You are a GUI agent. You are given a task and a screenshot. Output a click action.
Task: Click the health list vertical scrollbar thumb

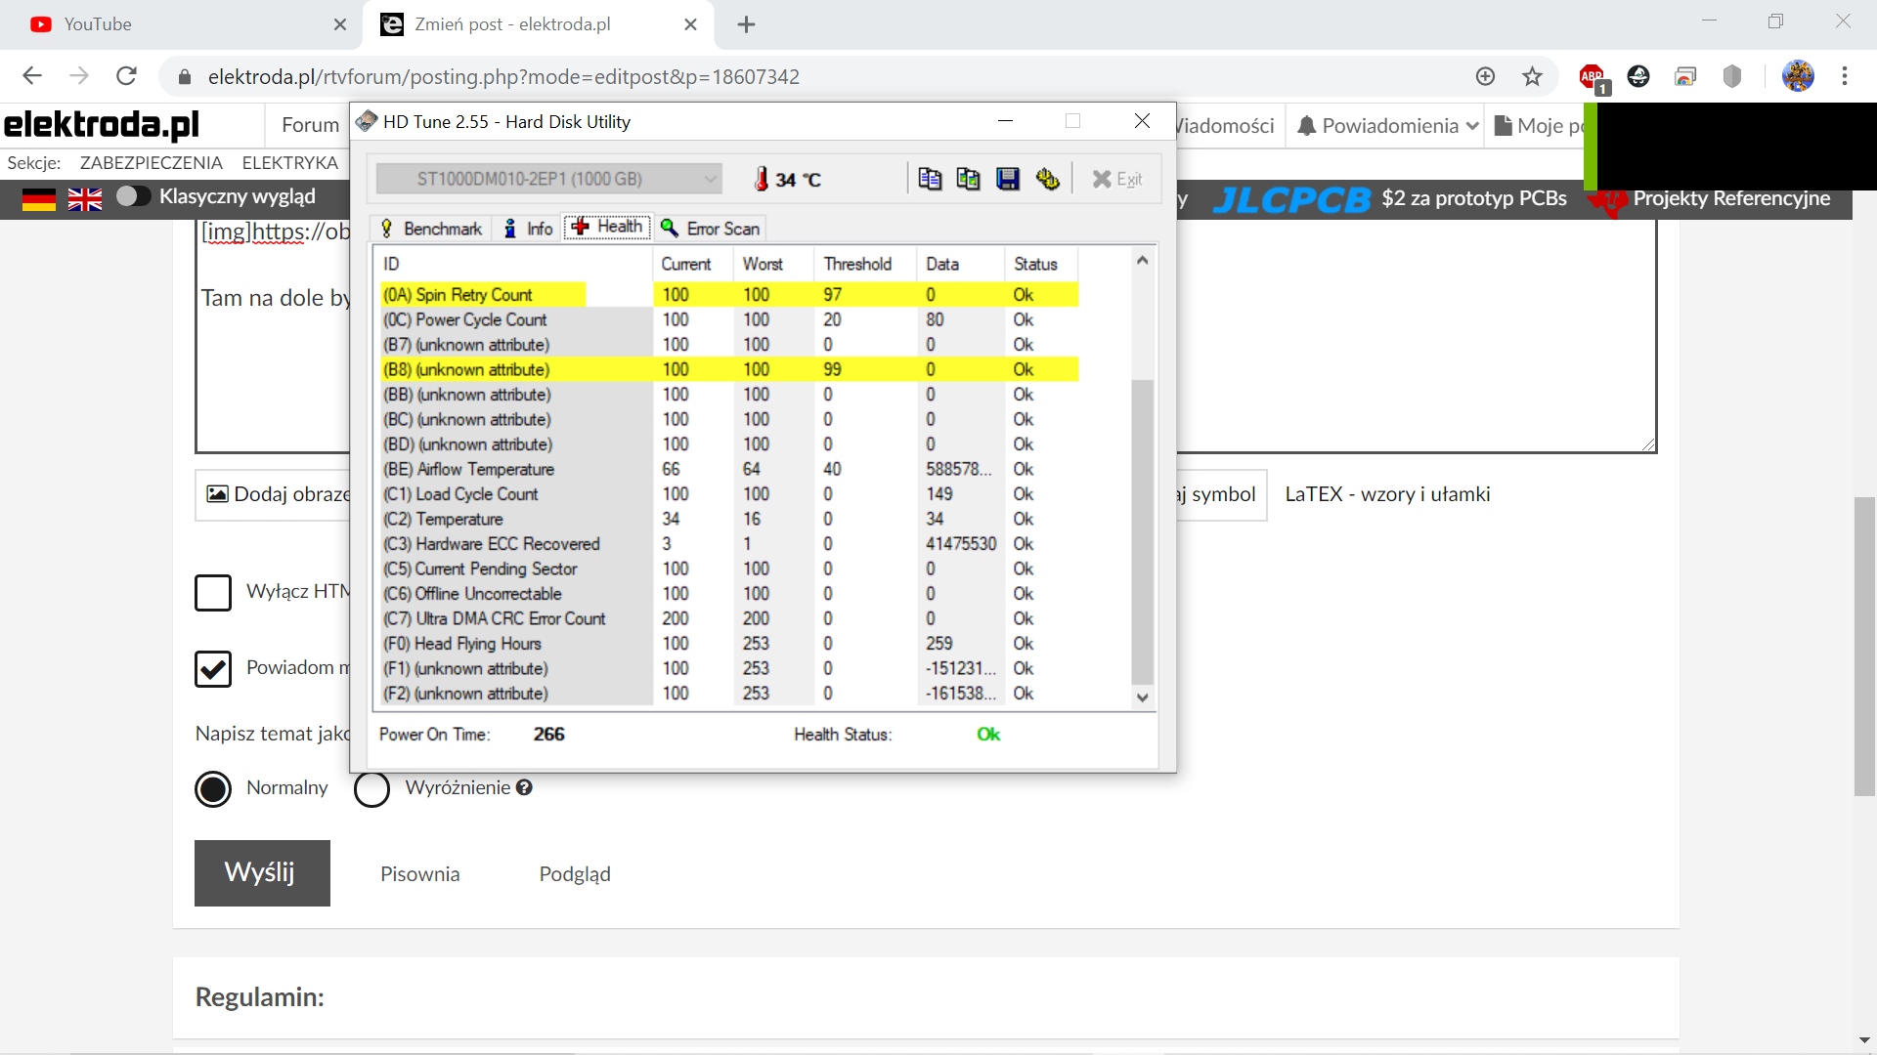tap(1142, 531)
